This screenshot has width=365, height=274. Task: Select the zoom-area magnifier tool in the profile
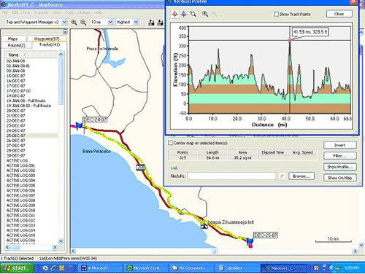tap(193, 14)
